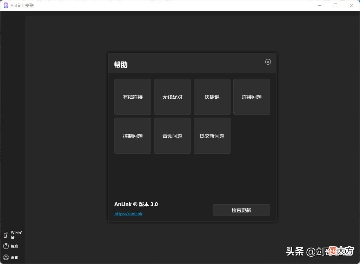360x264 pixels.
Task: Close the AnLink window
Action: pyautogui.click(x=352, y=5)
